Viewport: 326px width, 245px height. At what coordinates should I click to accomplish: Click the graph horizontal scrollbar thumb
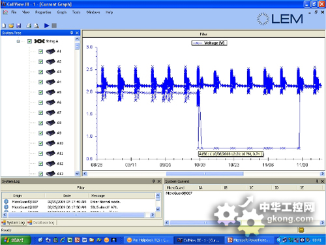click(205, 174)
